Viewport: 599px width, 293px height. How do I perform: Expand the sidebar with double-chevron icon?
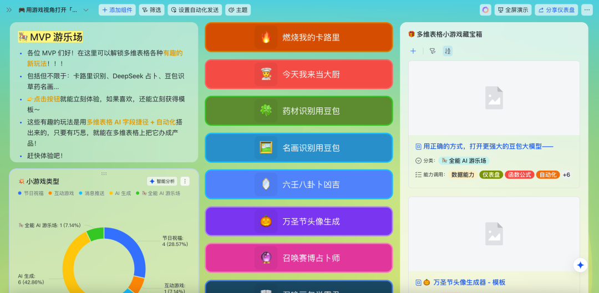point(9,10)
